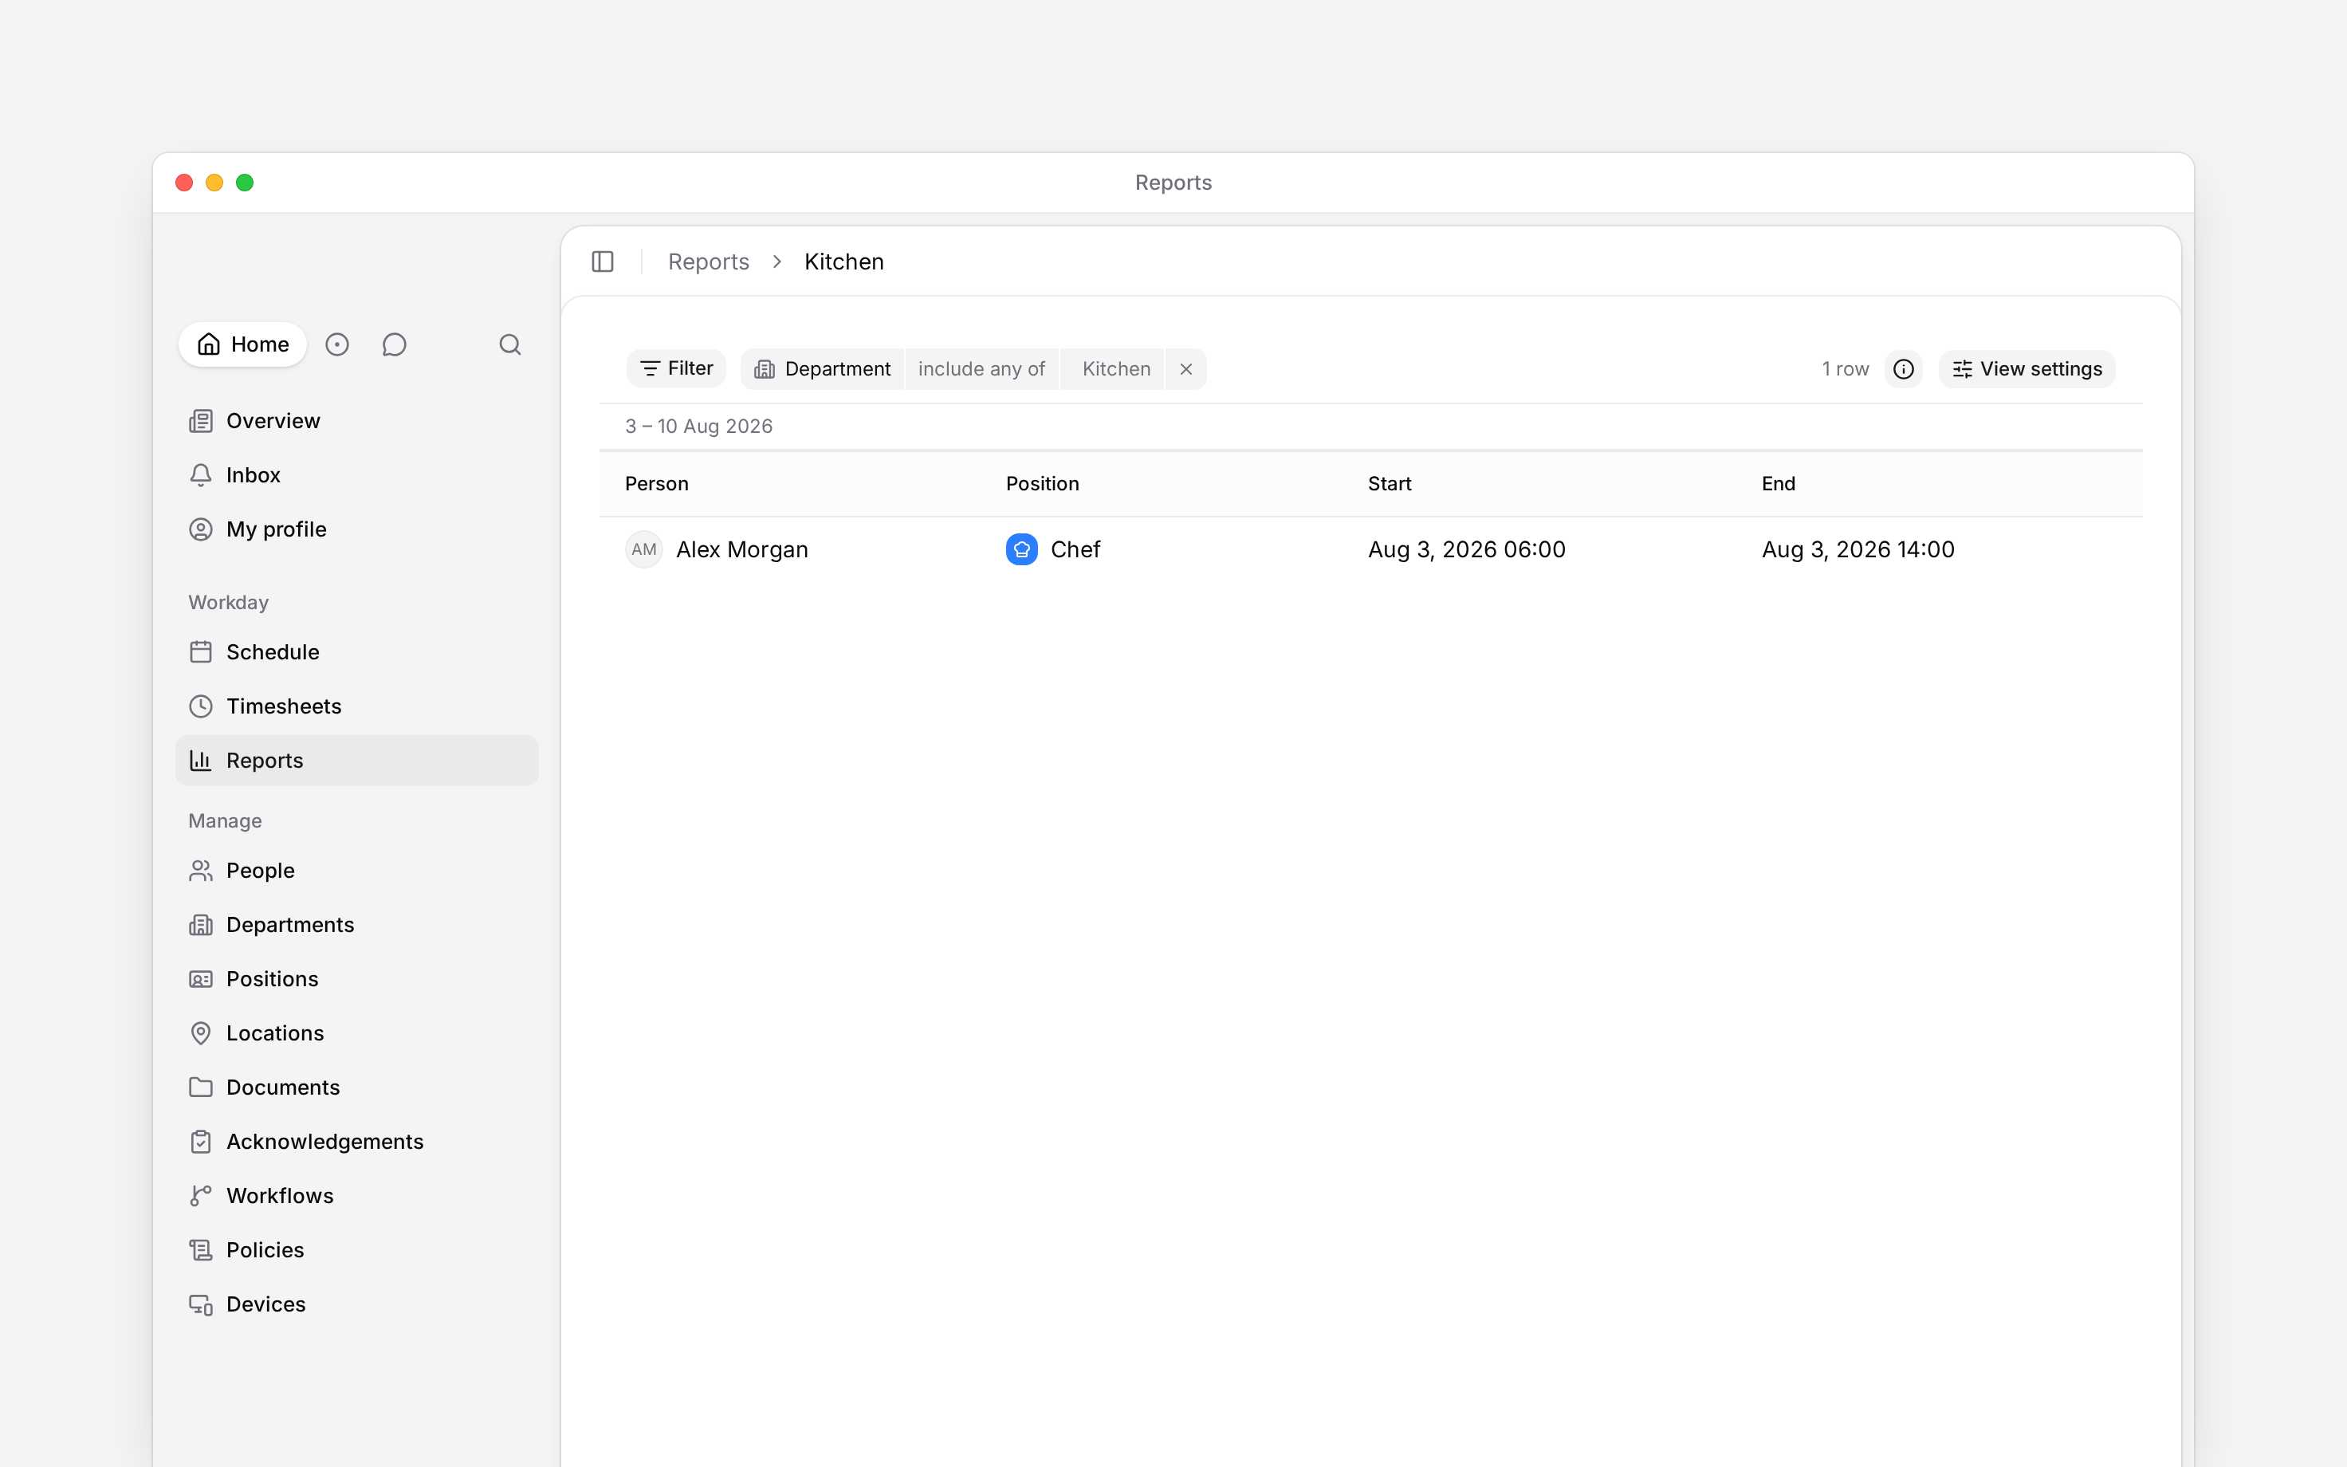Open the People page
This screenshot has height=1467, width=2347.
coord(357,871)
